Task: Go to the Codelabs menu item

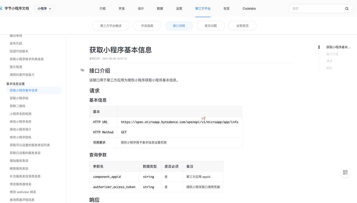Action: [x=249, y=9]
